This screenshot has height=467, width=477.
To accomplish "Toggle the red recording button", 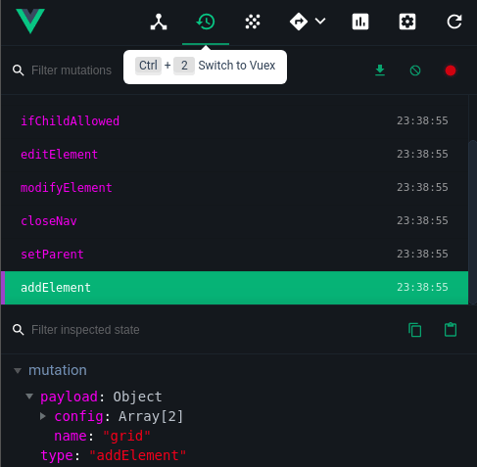I will tap(451, 70).
